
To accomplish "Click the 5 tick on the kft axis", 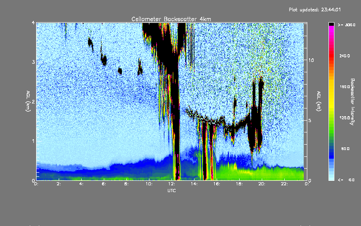I will click(x=310, y=120).
